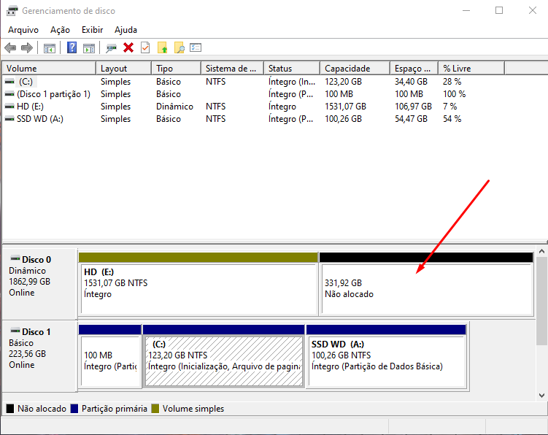This screenshot has width=548, height=435.
Task: Click the olive Volume simples legend swatch
Action: [155, 409]
